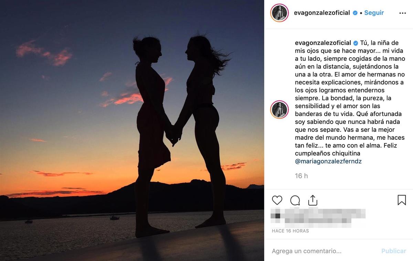Click the sunset silhouette photo
The height and width of the screenshot is (261, 413).
[132, 130]
